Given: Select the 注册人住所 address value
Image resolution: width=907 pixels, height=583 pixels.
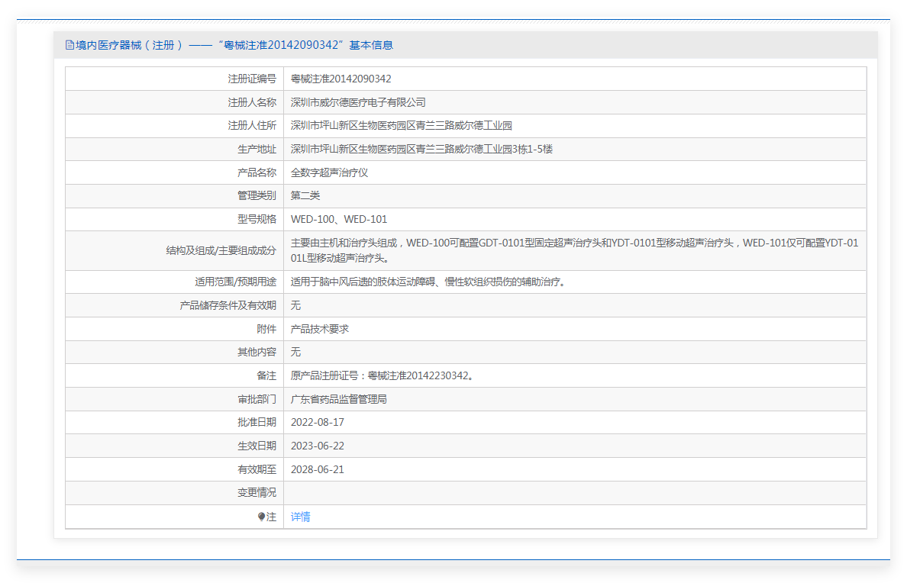Looking at the screenshot, I should tap(401, 125).
